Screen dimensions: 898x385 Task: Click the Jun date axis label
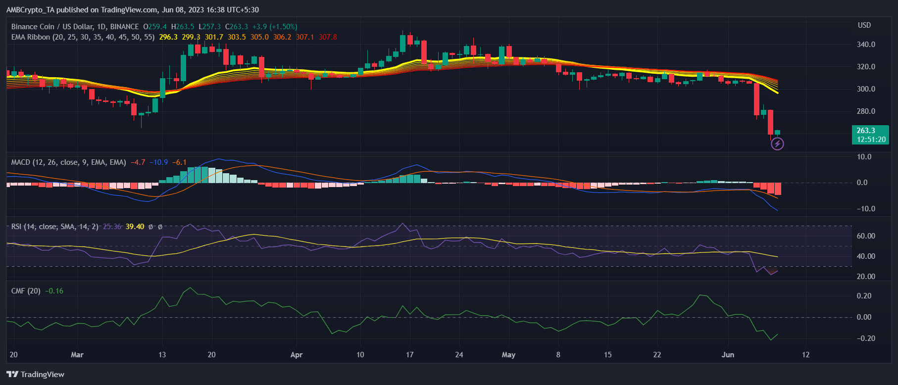pos(728,355)
